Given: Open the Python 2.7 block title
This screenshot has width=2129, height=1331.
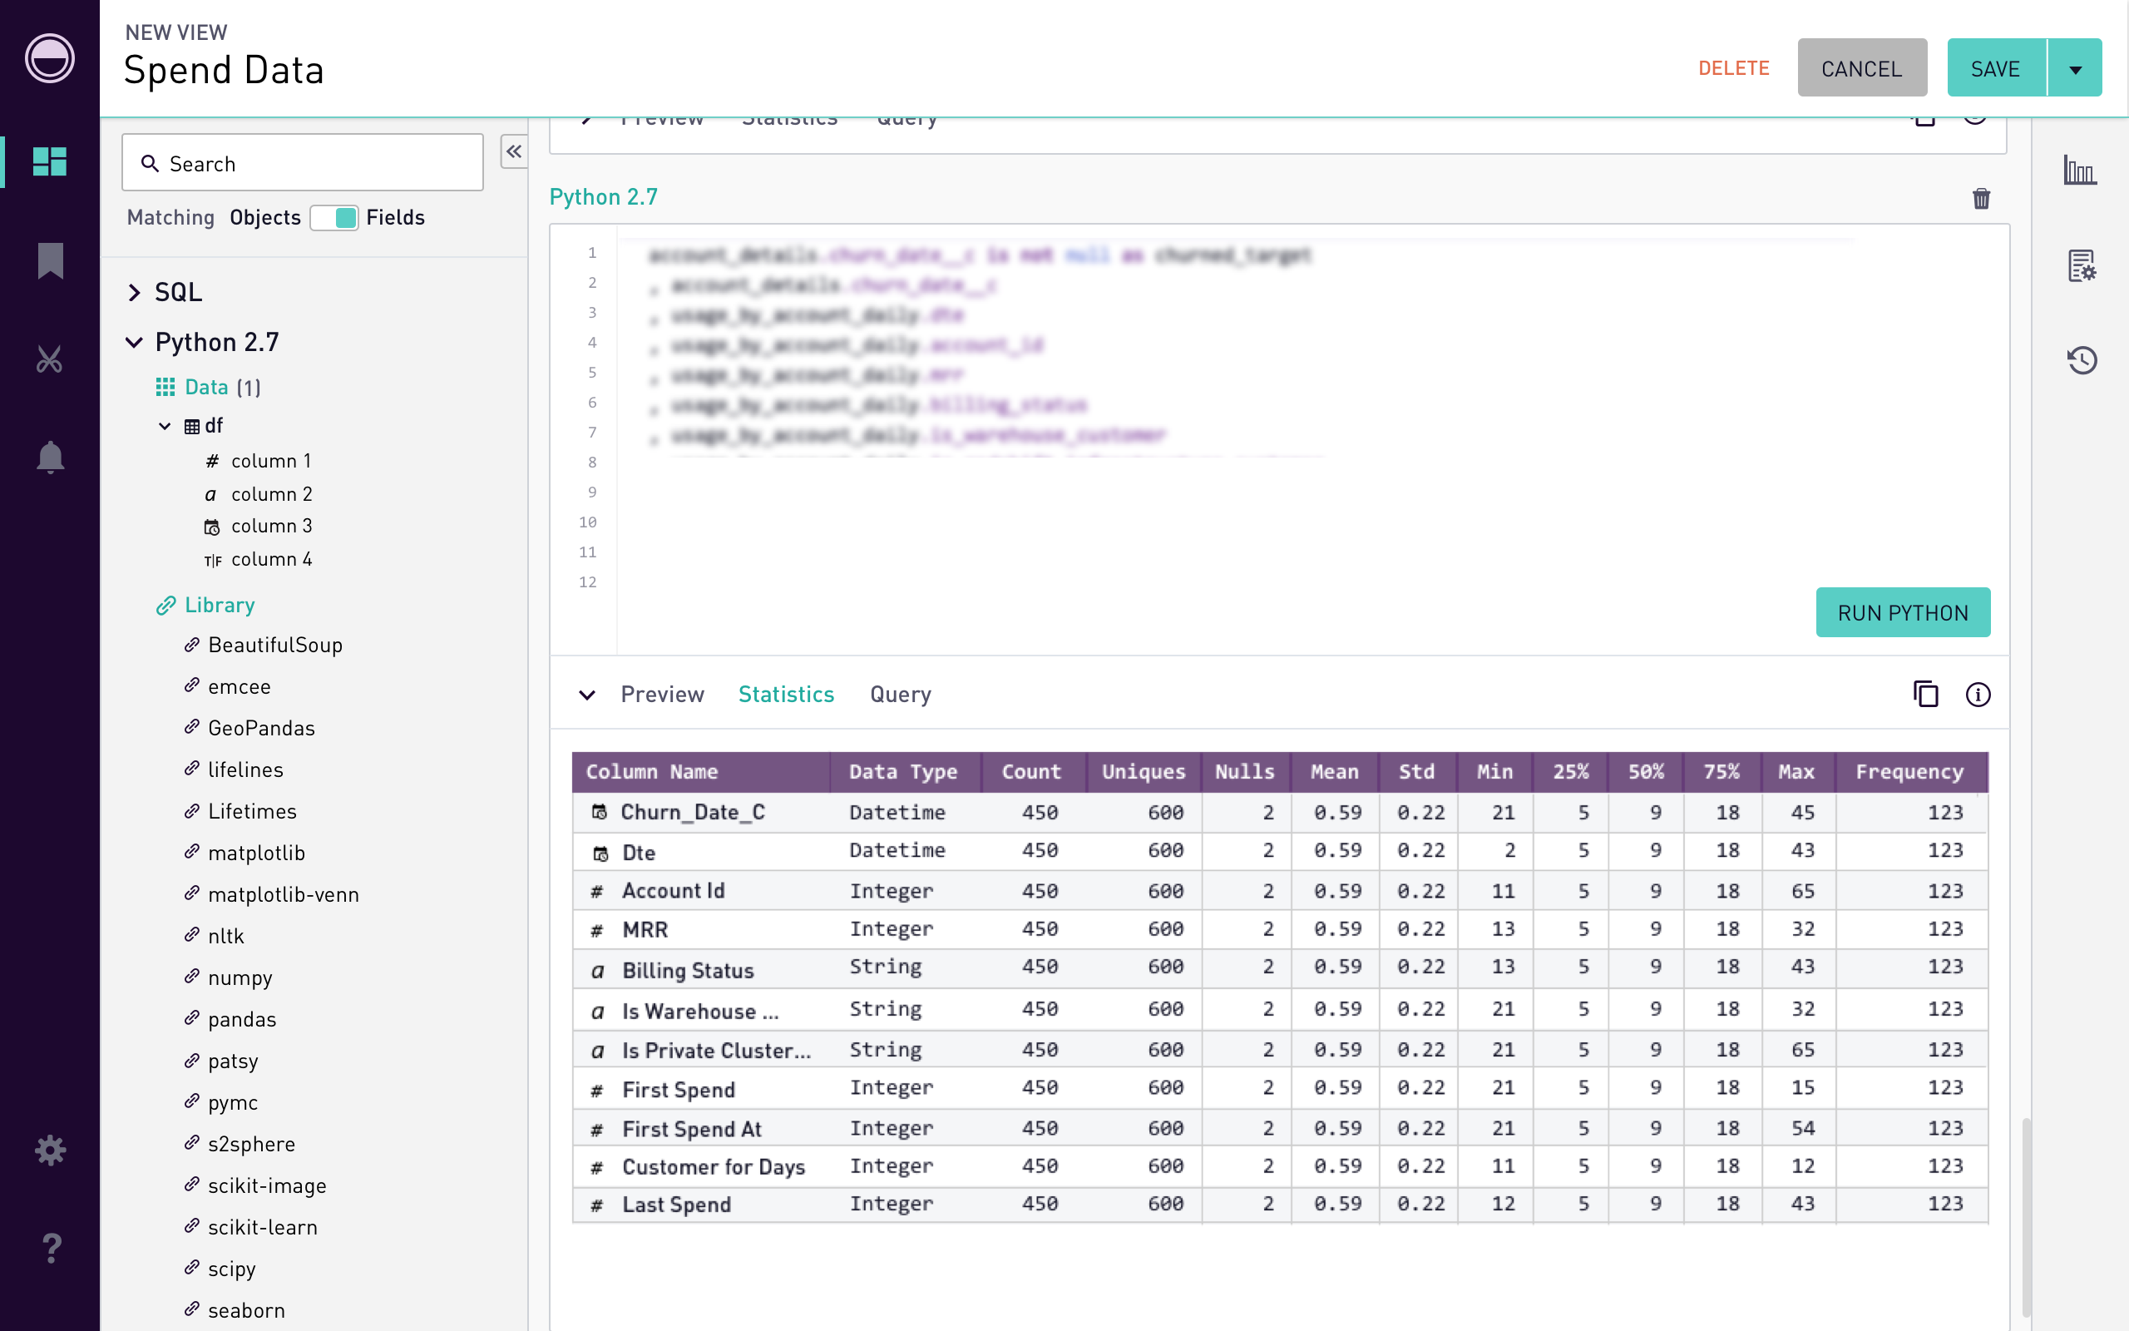Looking at the screenshot, I should click(604, 196).
